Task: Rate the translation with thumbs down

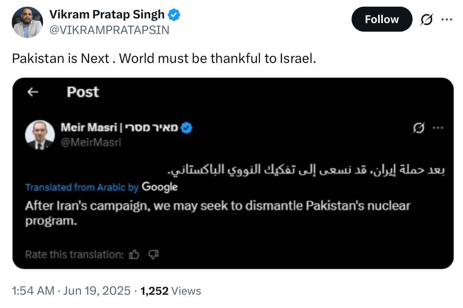Action: click(153, 254)
